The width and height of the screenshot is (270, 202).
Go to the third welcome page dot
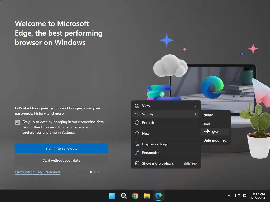point(99,172)
